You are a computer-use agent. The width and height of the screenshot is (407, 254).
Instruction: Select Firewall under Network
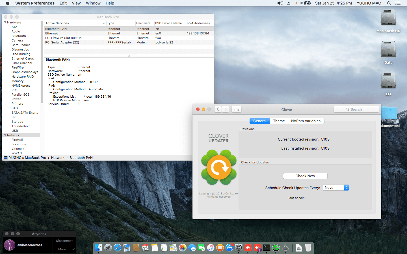pos(17,140)
